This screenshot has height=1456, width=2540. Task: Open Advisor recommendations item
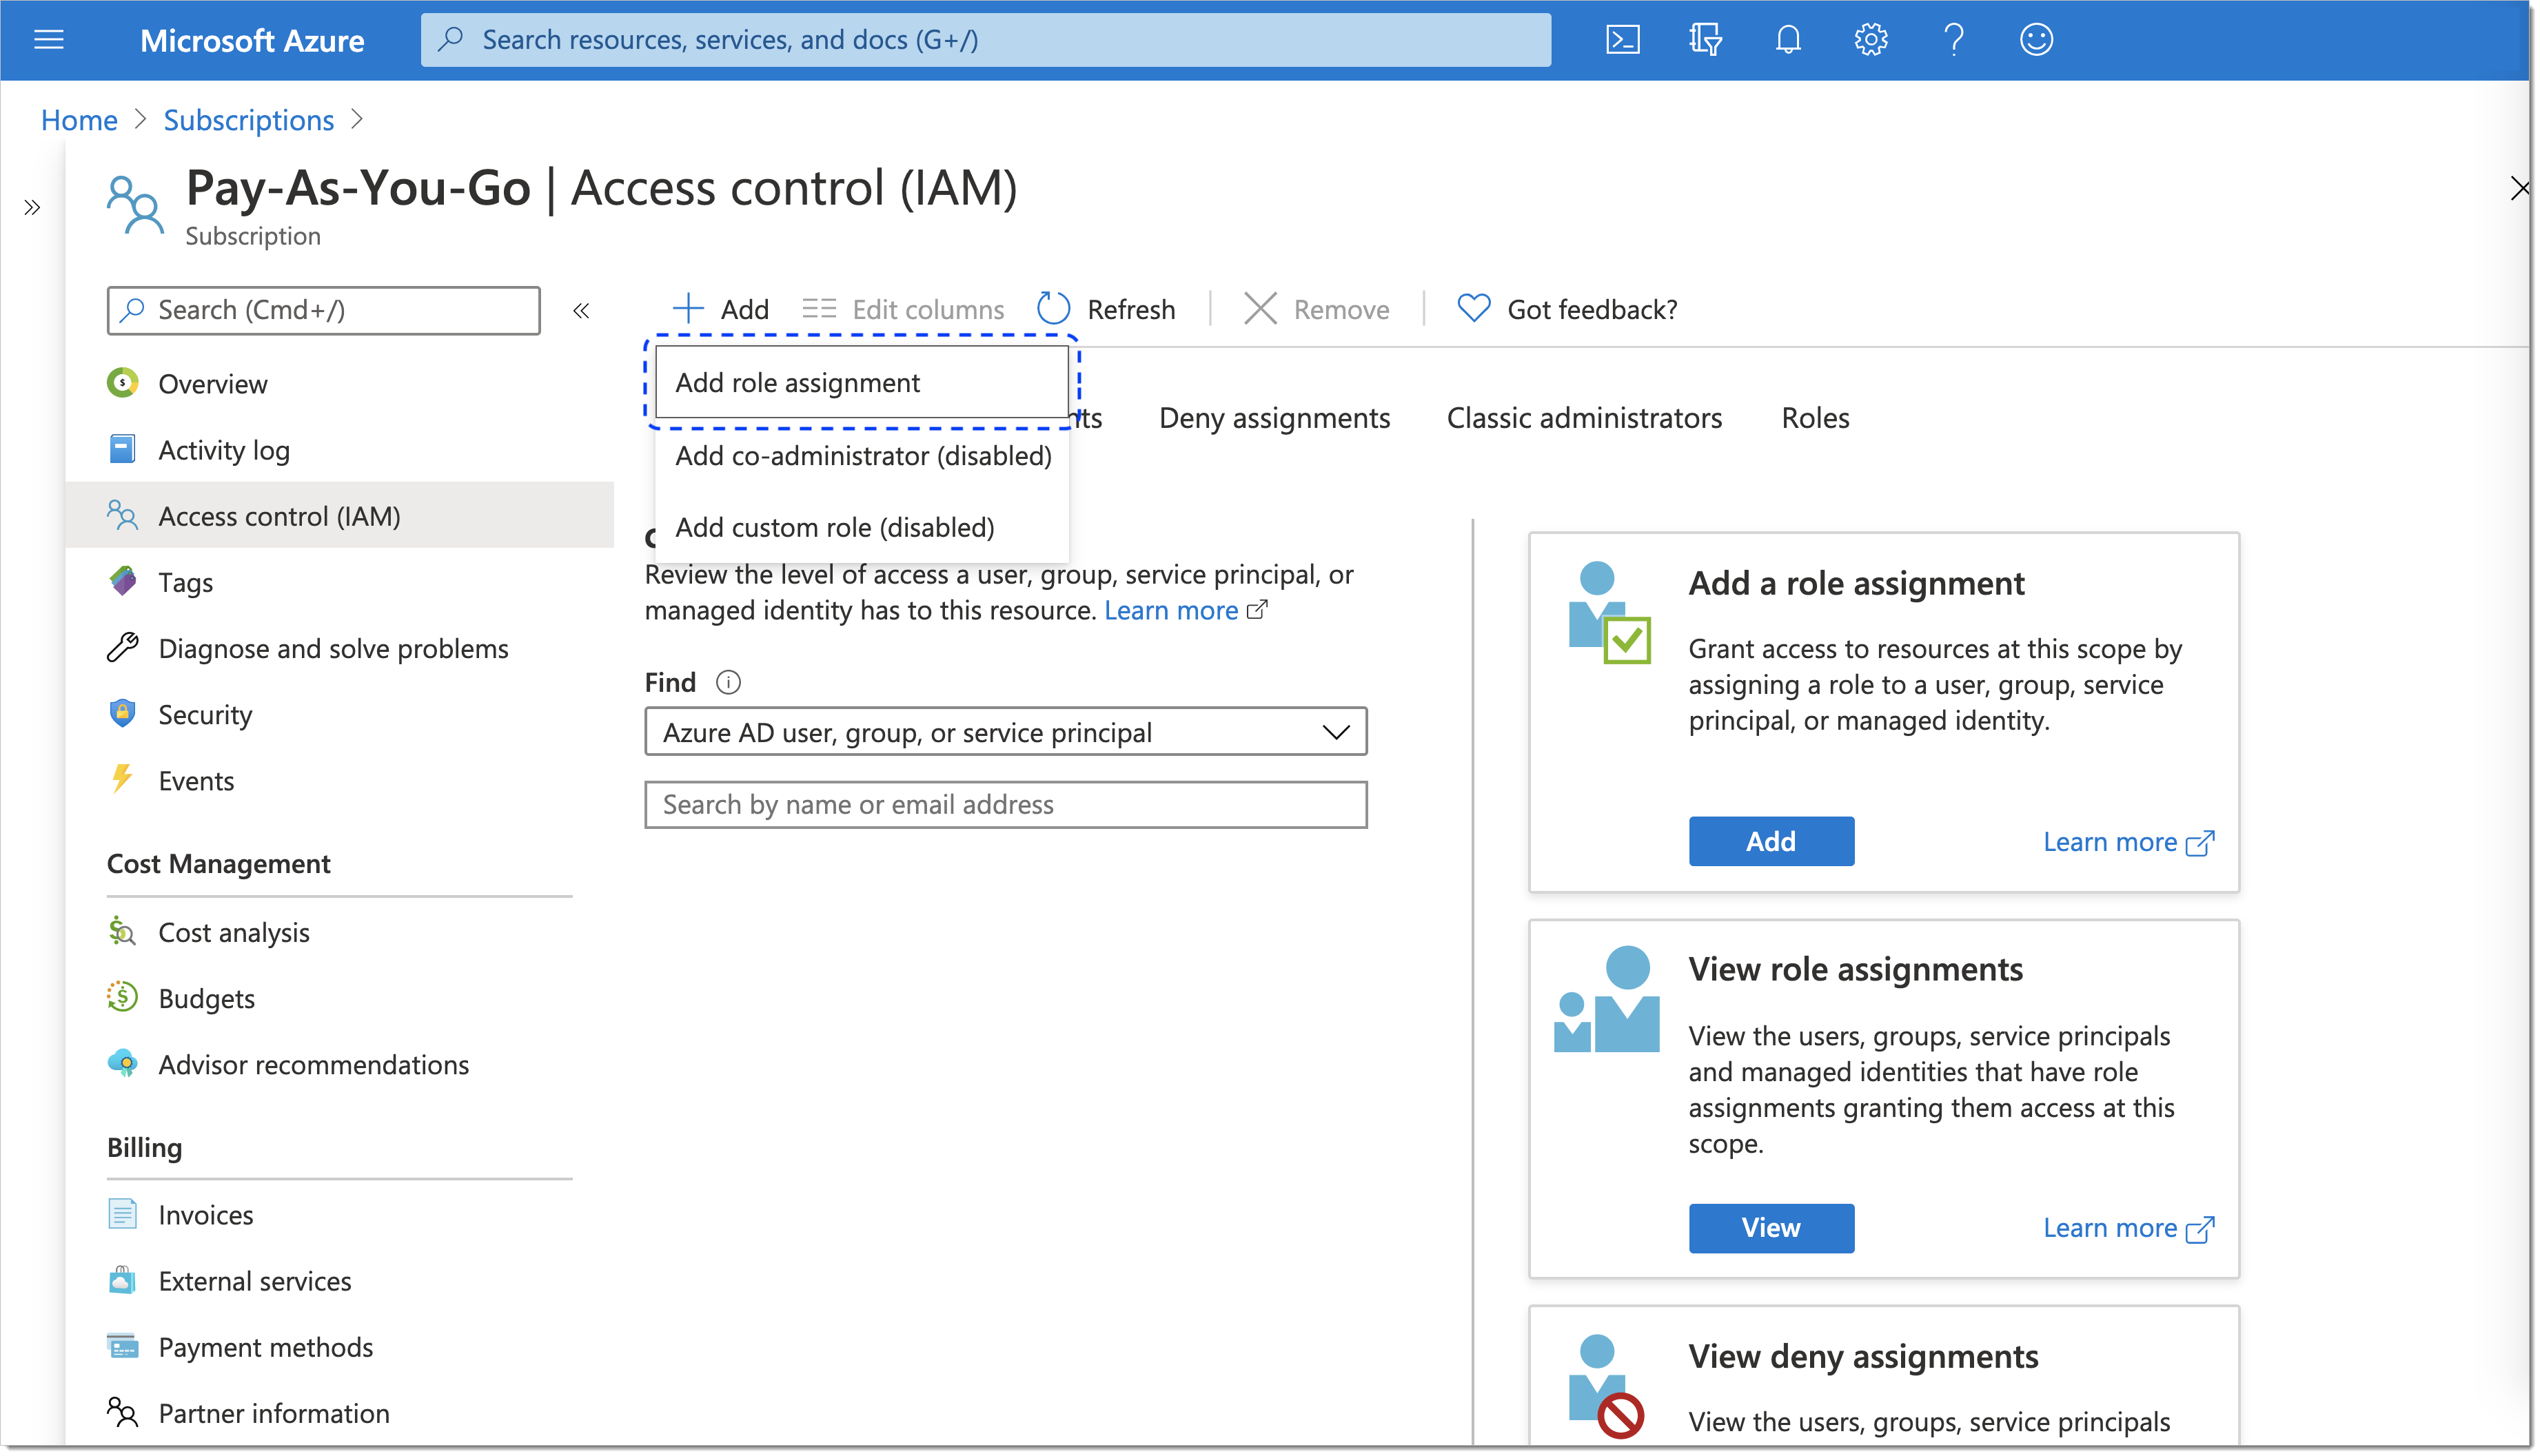pos(340,1064)
